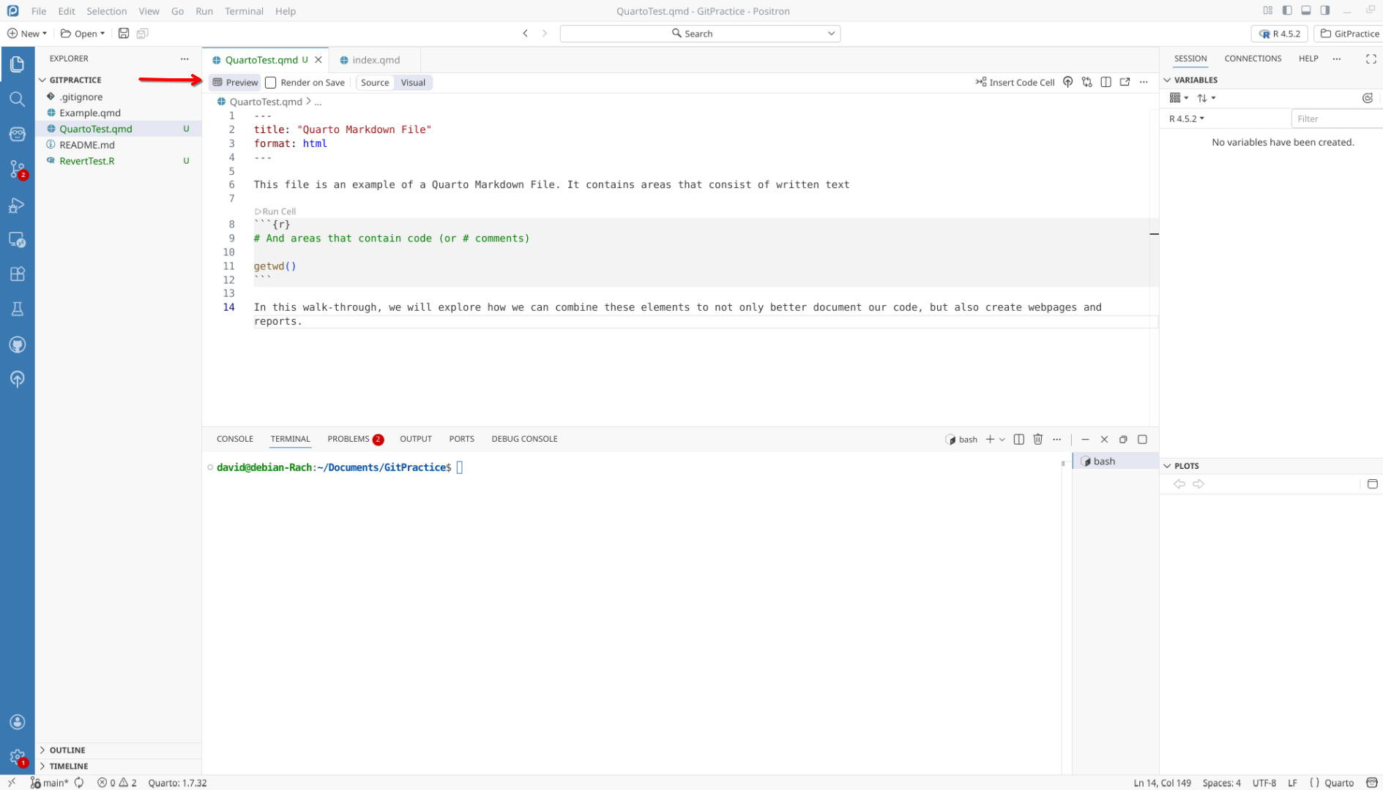Click the Testing flask icon

(x=18, y=309)
